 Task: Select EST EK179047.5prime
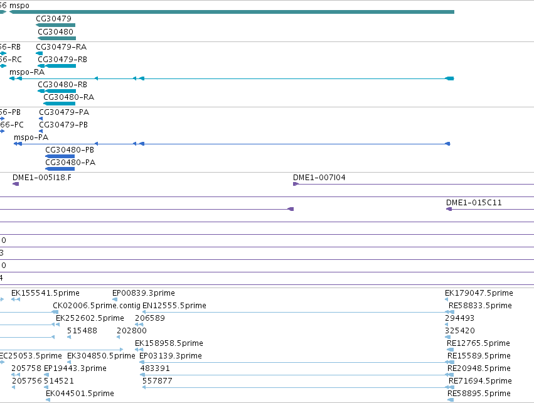tap(479, 293)
